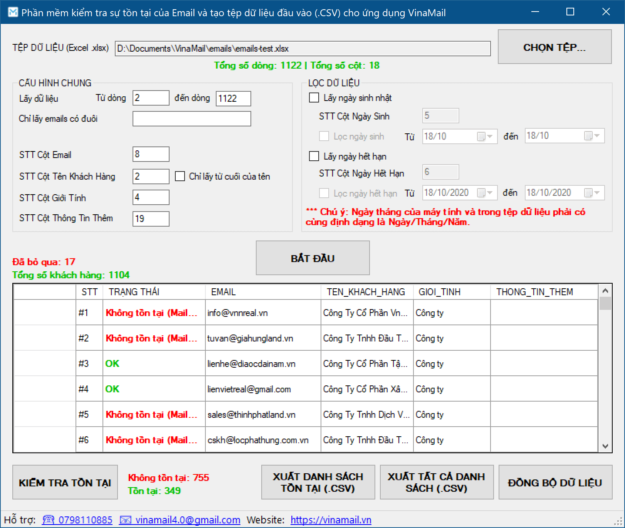
Task: Toggle 'Chỉ lấy từ cuối của tên' option
Action: point(179,176)
